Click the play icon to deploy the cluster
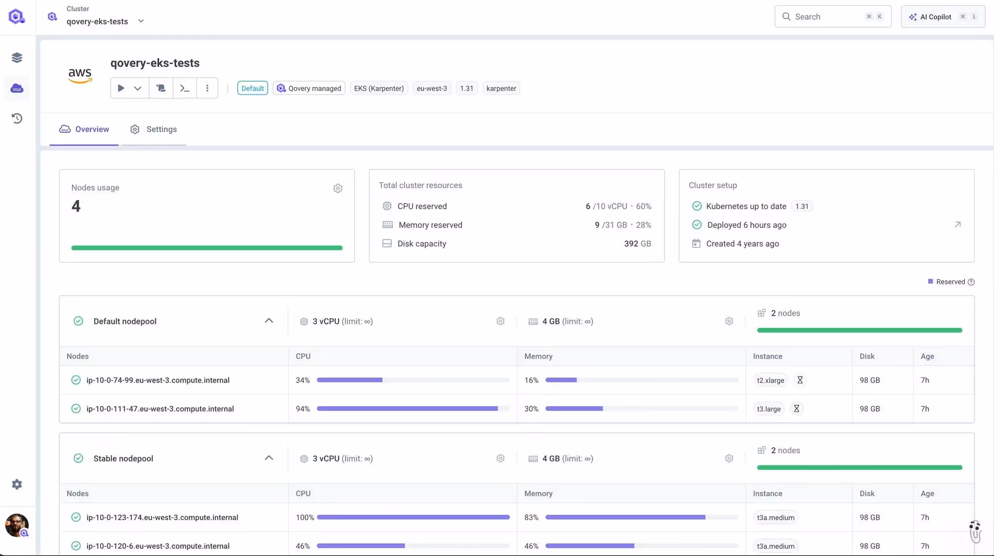The height and width of the screenshot is (556, 994). (120, 88)
